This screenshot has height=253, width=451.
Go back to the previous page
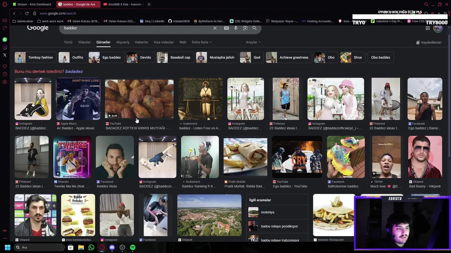coord(14,13)
